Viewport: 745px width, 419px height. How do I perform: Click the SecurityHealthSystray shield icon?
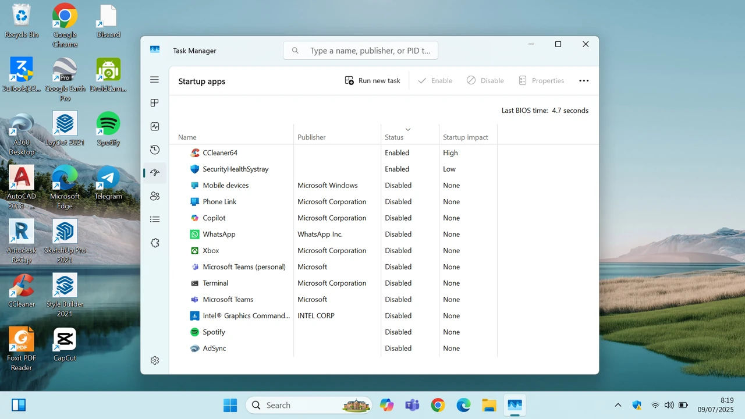[195, 169]
